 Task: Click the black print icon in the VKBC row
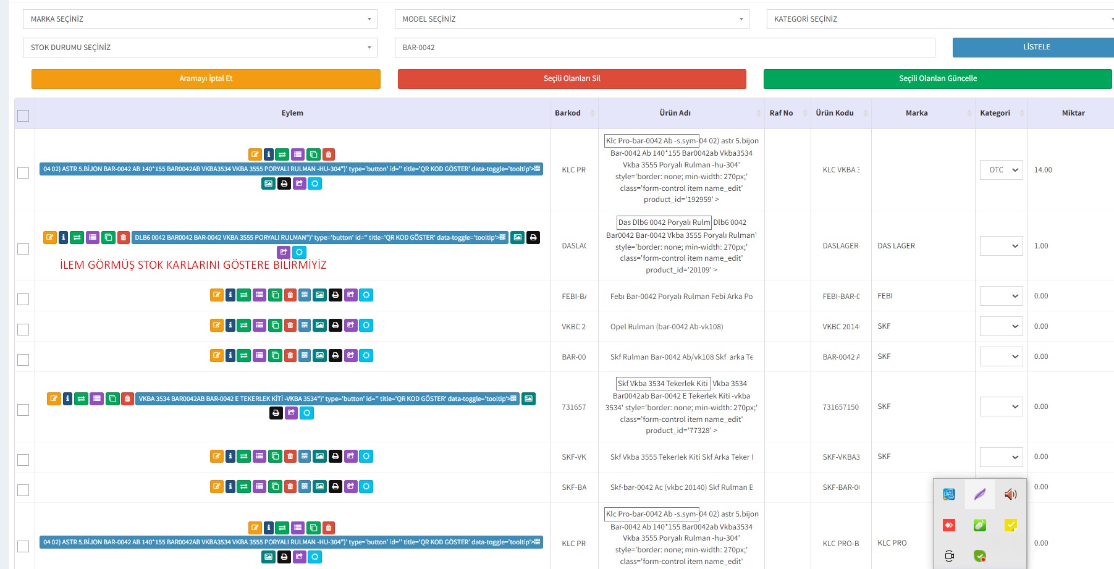(335, 325)
